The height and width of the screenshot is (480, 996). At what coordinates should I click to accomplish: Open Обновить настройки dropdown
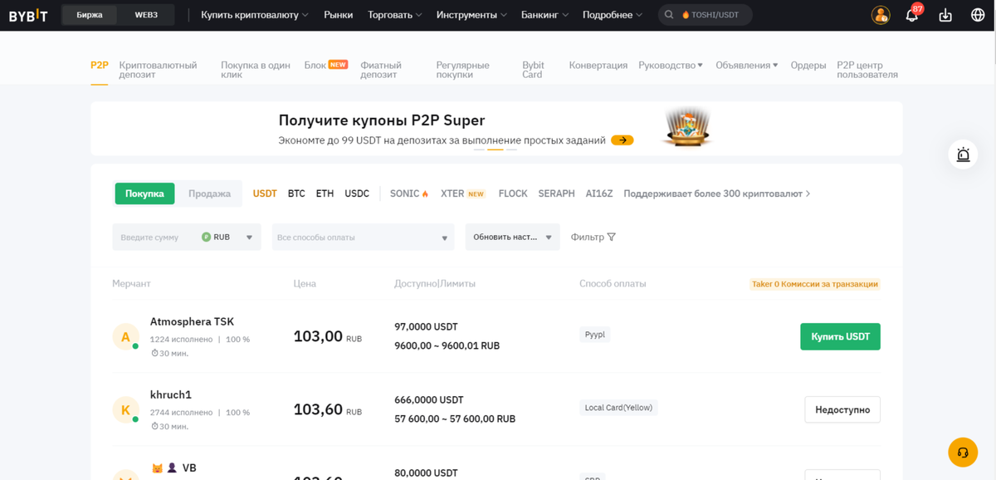click(x=512, y=238)
